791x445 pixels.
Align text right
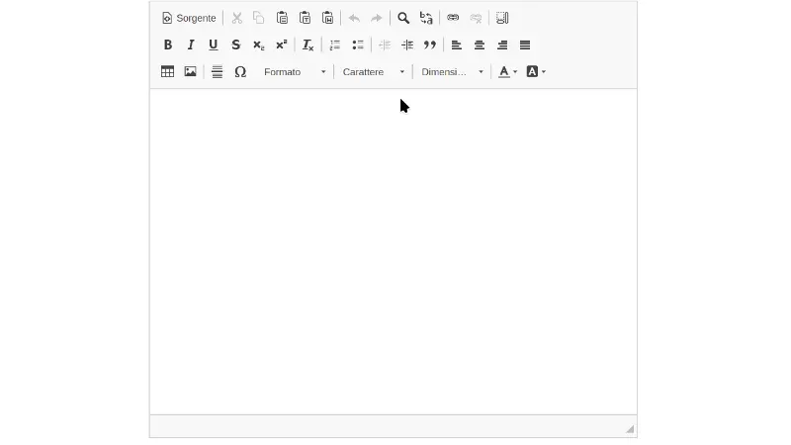pos(502,44)
